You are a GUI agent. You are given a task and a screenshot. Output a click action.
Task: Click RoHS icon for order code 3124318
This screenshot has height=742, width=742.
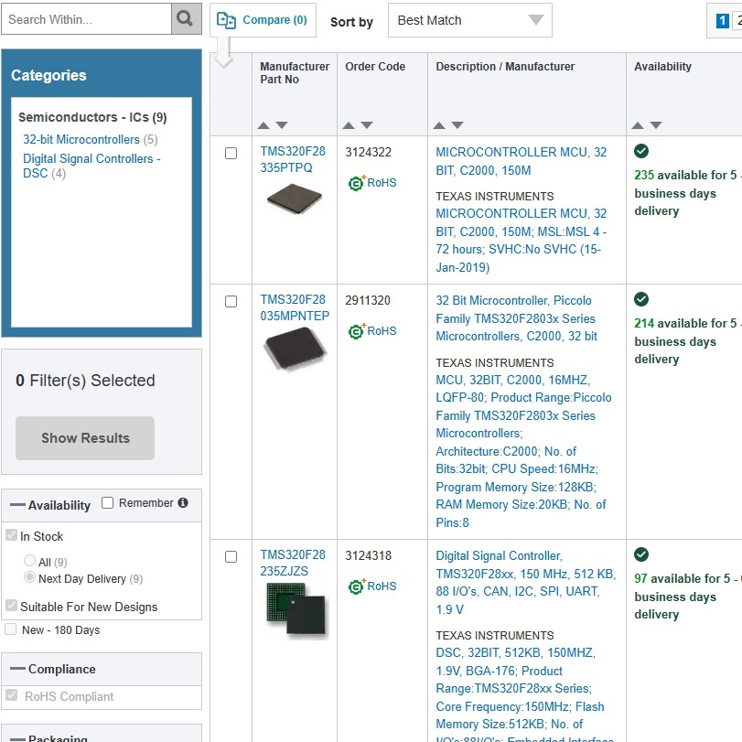[x=356, y=586]
